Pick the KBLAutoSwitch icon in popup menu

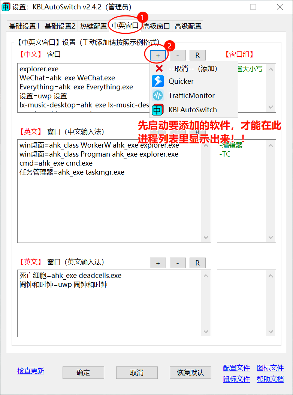(158, 110)
